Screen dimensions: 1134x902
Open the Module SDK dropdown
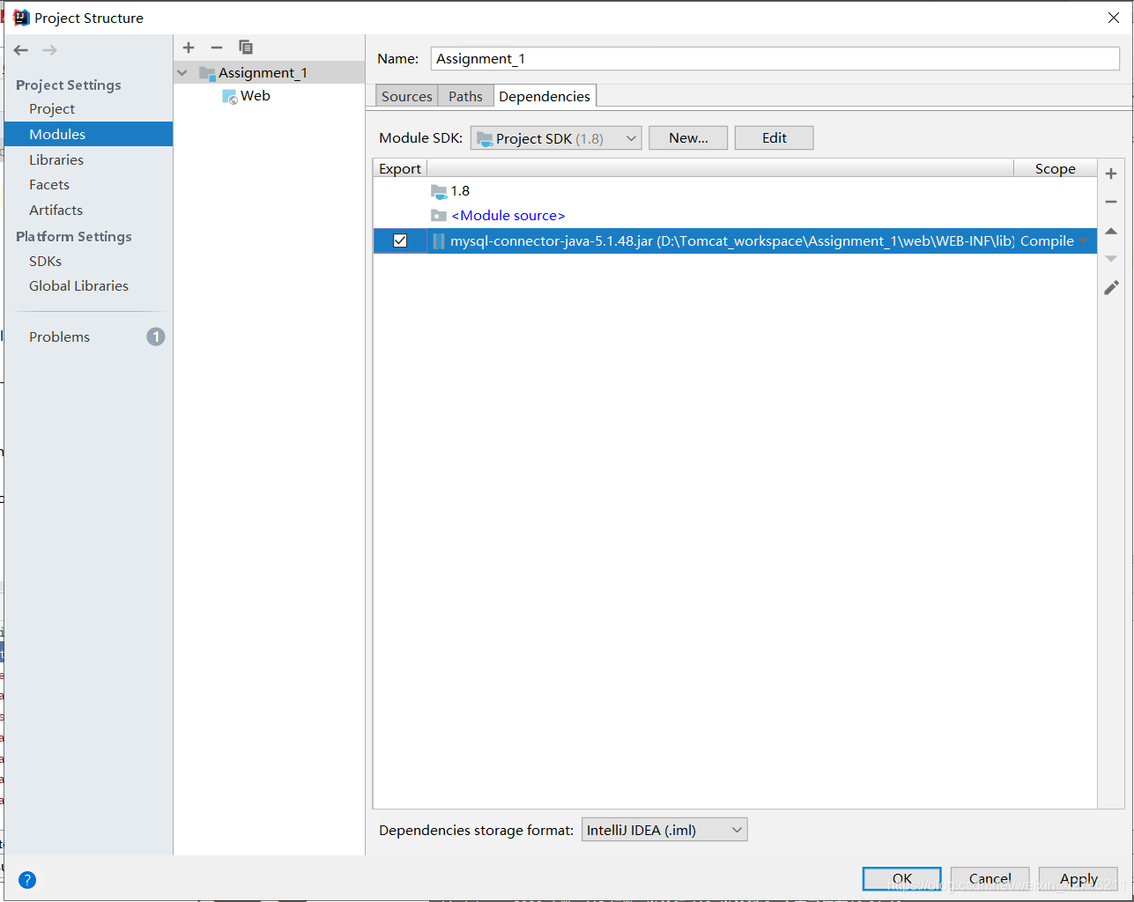pyautogui.click(x=629, y=137)
